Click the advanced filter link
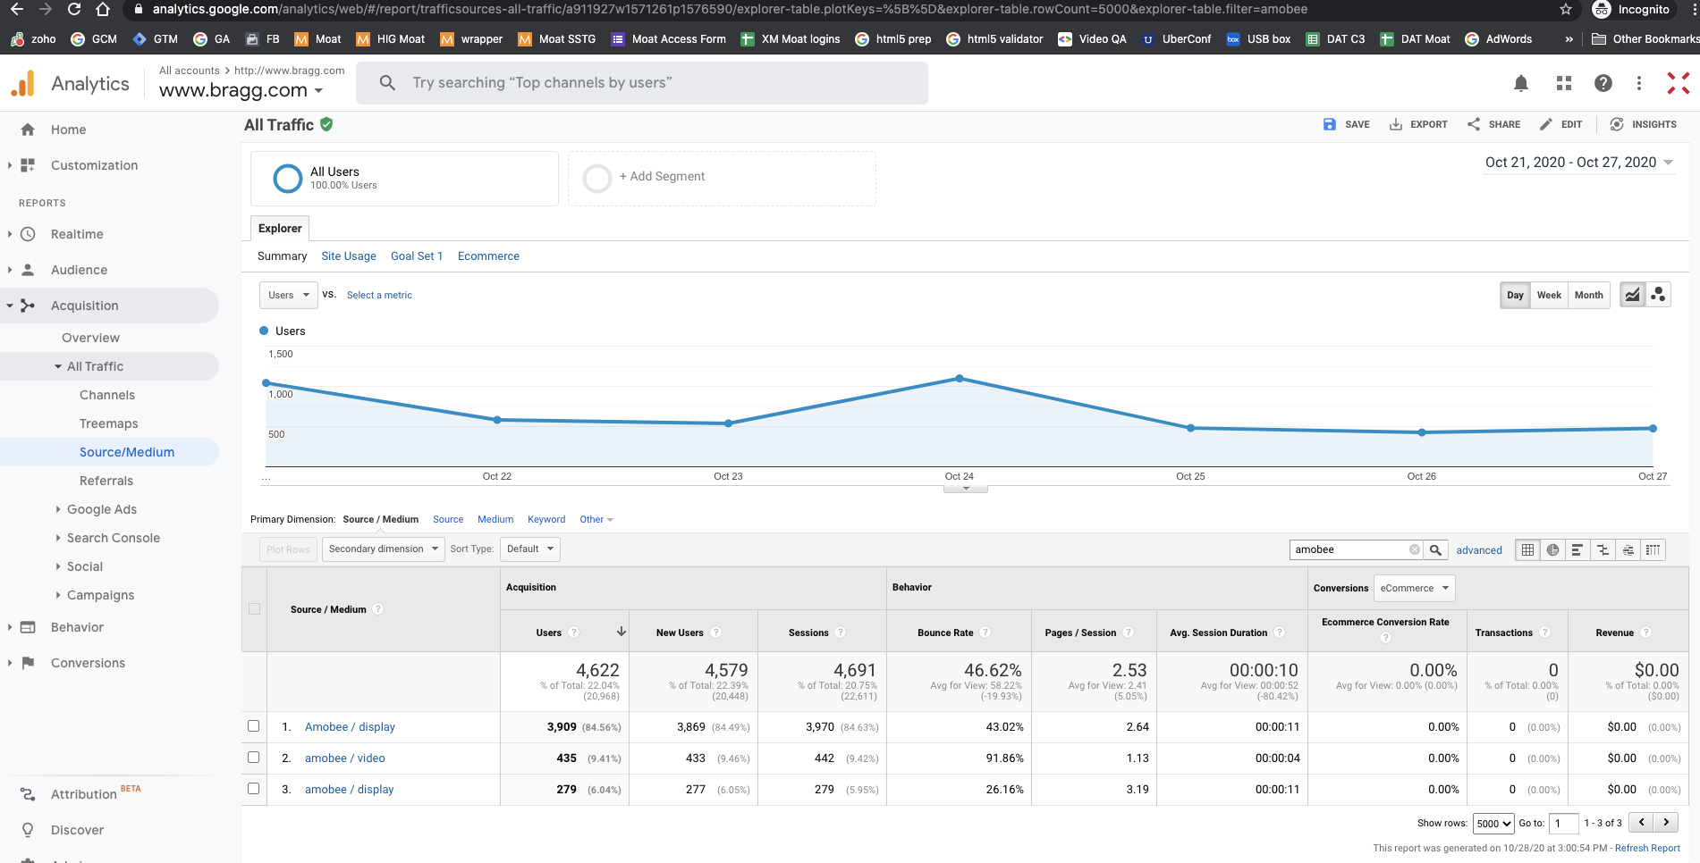Image resolution: width=1700 pixels, height=863 pixels. [x=1479, y=550]
